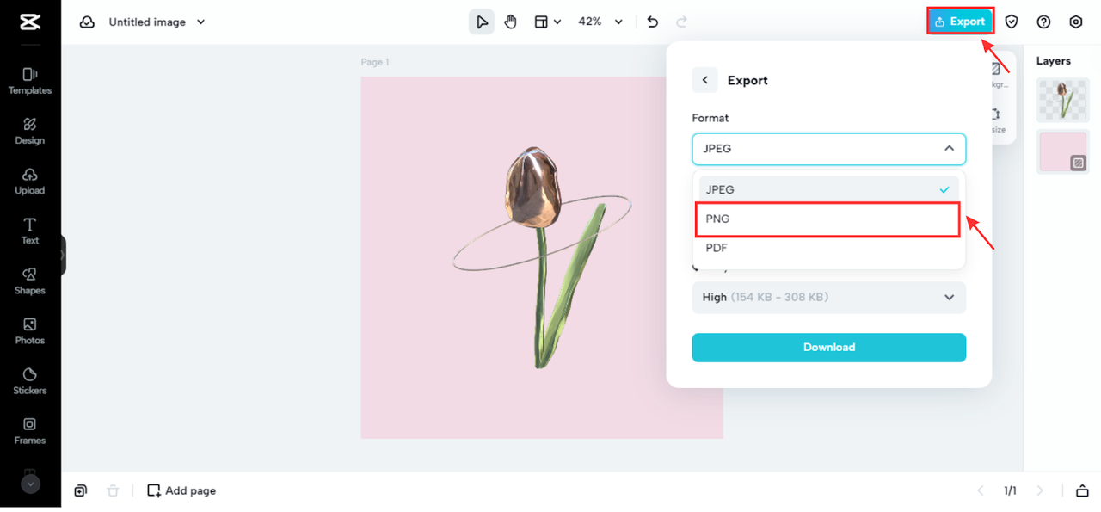
Task: Redo the last action
Action: click(681, 22)
